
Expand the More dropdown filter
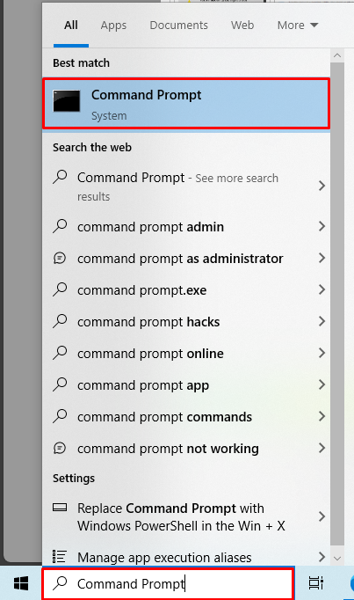pos(298,26)
